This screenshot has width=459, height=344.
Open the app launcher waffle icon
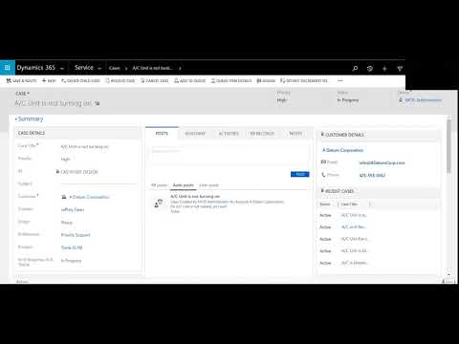click(8, 68)
